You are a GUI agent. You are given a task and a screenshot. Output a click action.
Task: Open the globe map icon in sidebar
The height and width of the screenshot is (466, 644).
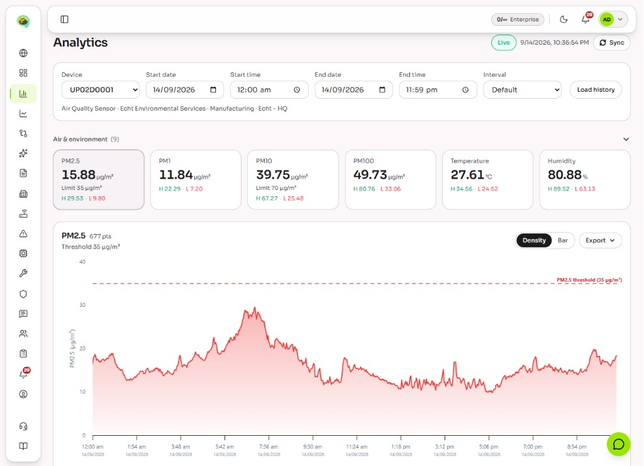point(23,53)
